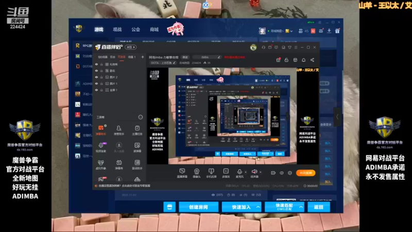Select the 场景 1 scene tab

click(132, 57)
